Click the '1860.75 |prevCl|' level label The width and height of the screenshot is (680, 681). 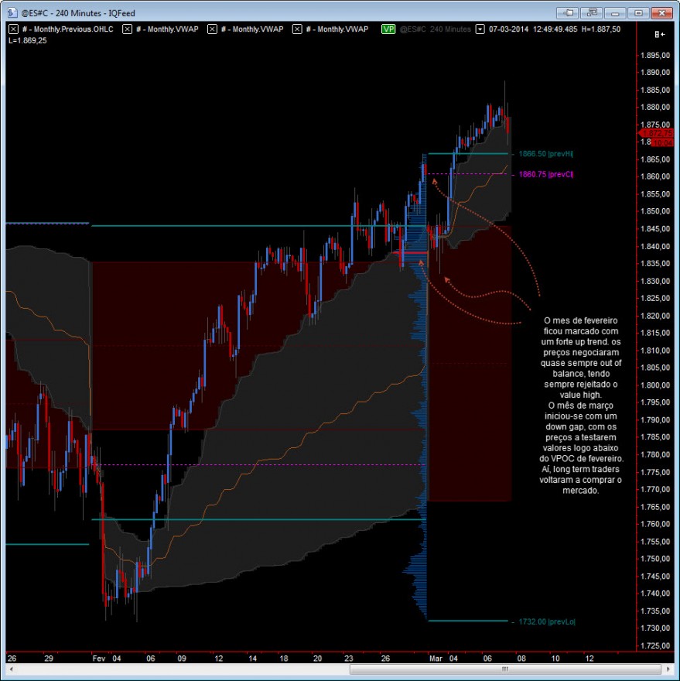point(546,174)
